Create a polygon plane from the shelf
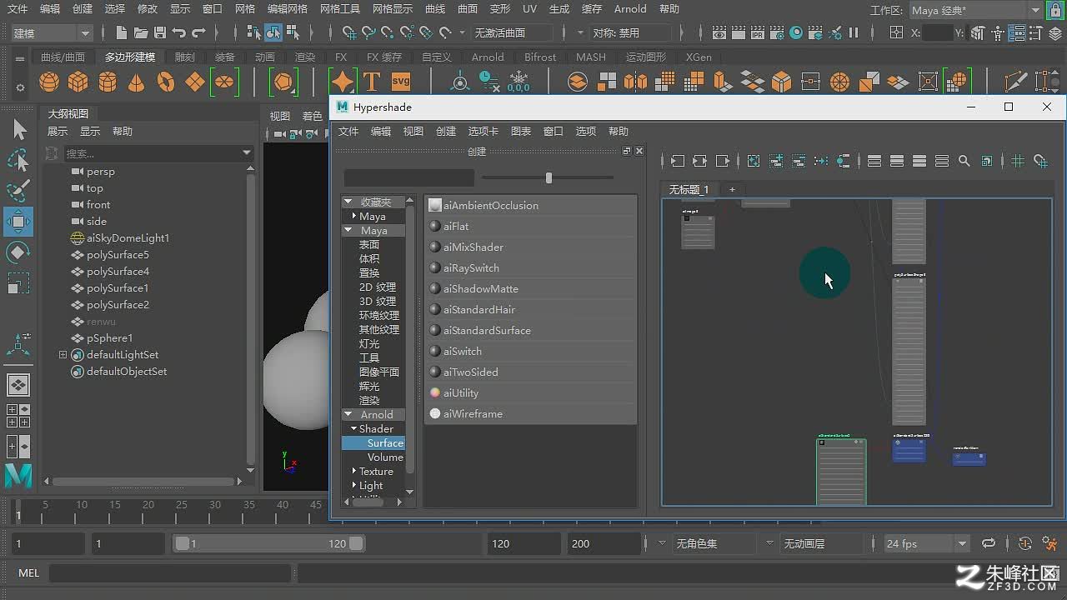 coord(195,82)
